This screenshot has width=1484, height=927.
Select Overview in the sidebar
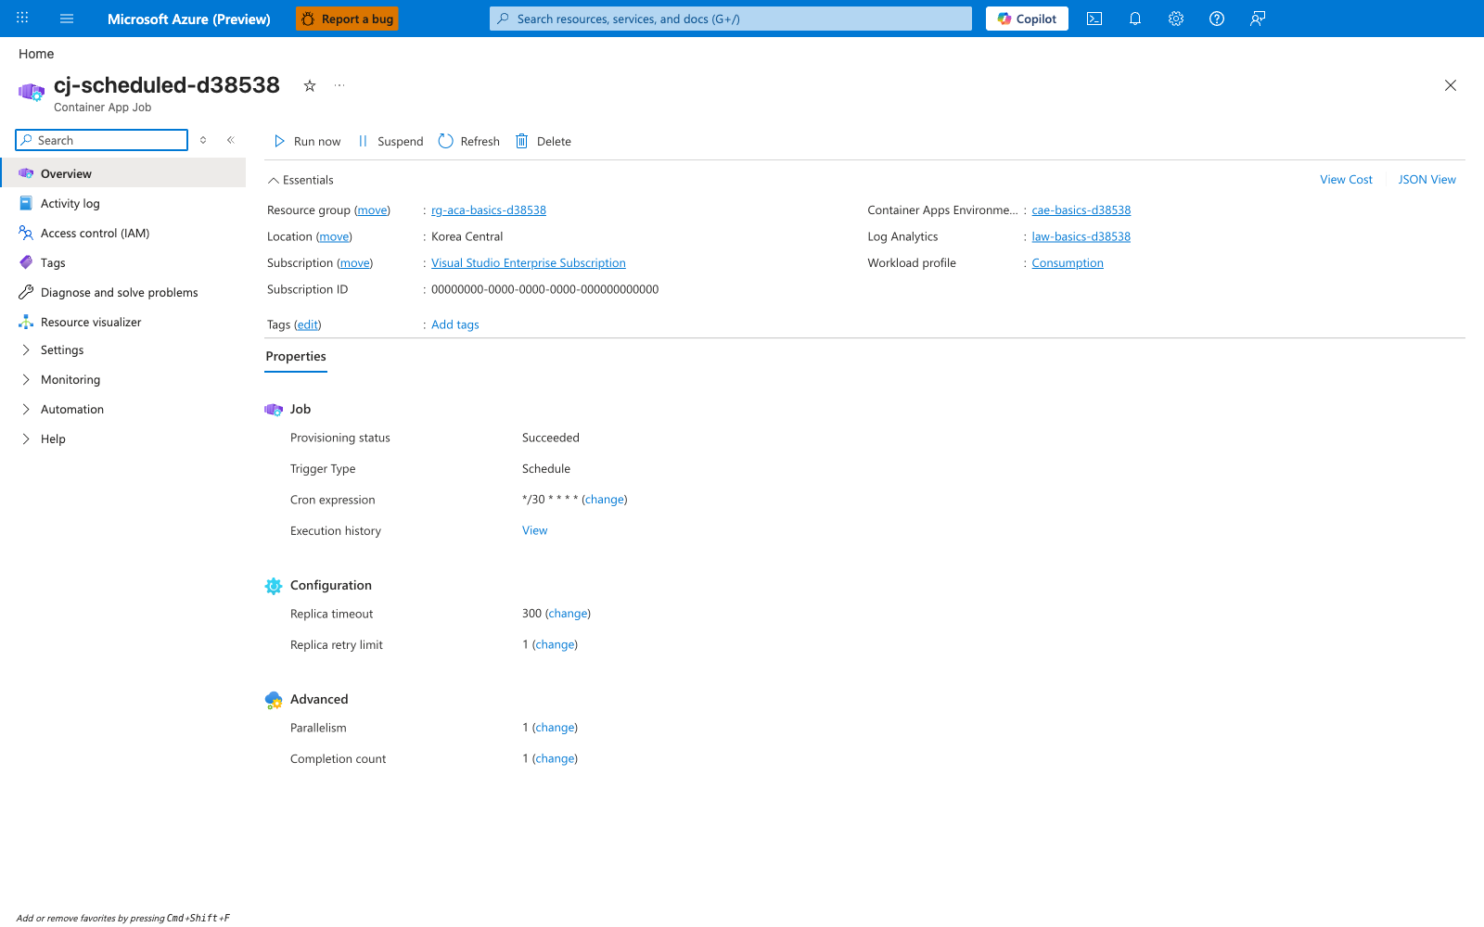(x=124, y=173)
